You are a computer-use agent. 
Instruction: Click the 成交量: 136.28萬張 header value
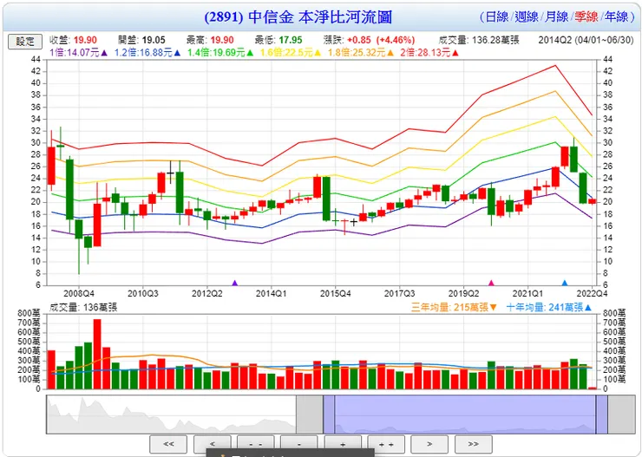479,40
